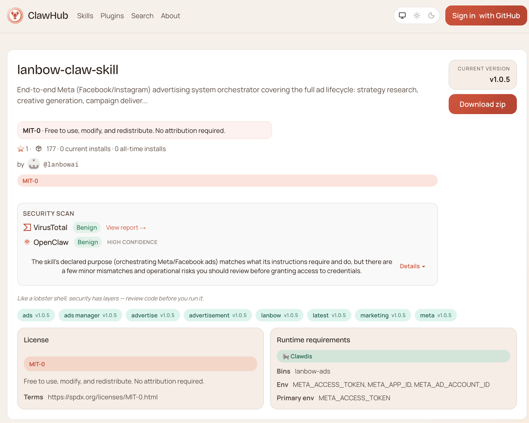This screenshot has width=529, height=423.
Task: Click the ClawHub brand name
Action: coord(48,15)
